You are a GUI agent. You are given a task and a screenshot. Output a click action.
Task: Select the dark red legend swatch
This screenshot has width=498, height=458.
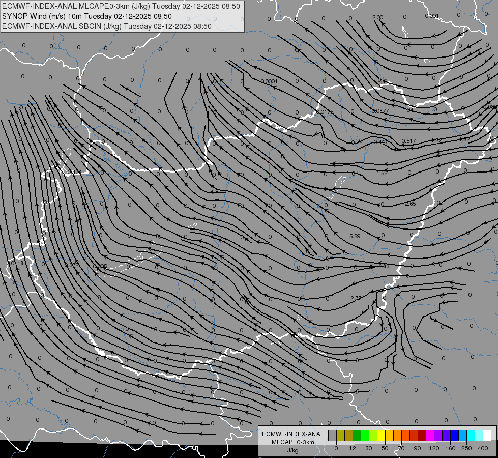(422, 435)
